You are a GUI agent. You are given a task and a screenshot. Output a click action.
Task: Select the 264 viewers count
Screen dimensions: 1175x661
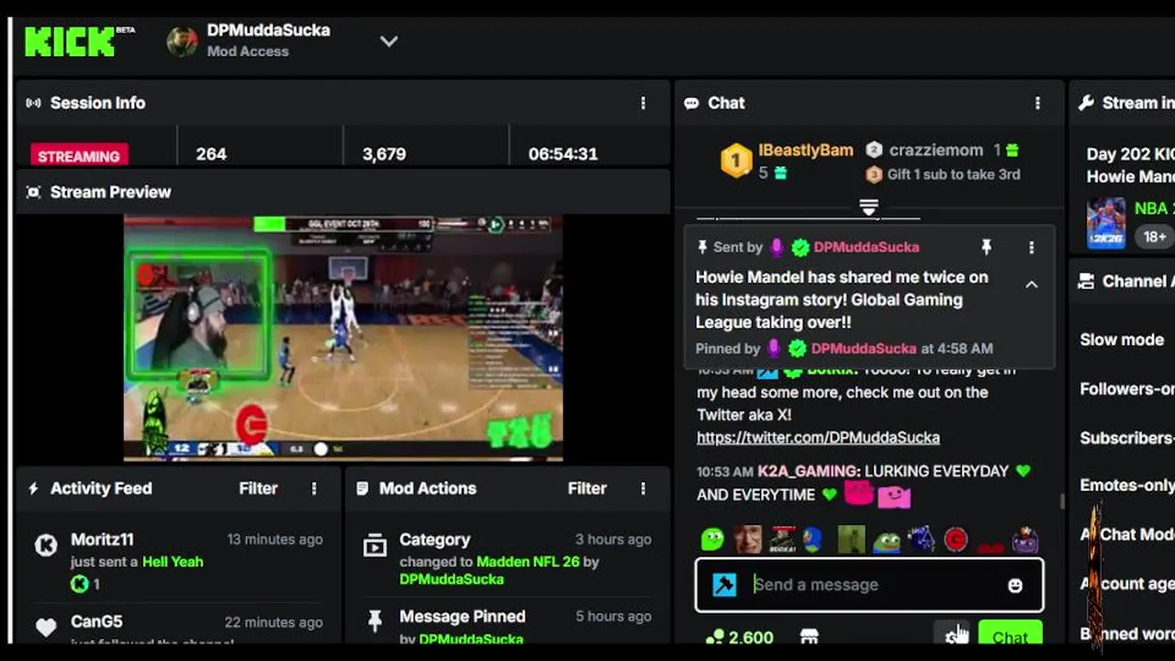(211, 154)
